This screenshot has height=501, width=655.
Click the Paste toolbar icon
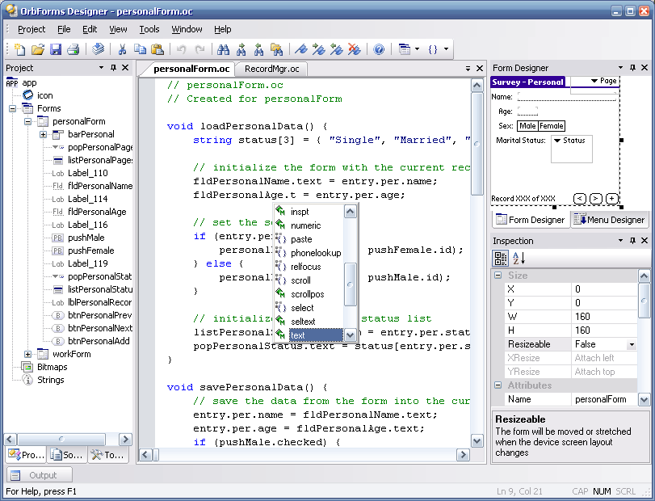(157, 49)
